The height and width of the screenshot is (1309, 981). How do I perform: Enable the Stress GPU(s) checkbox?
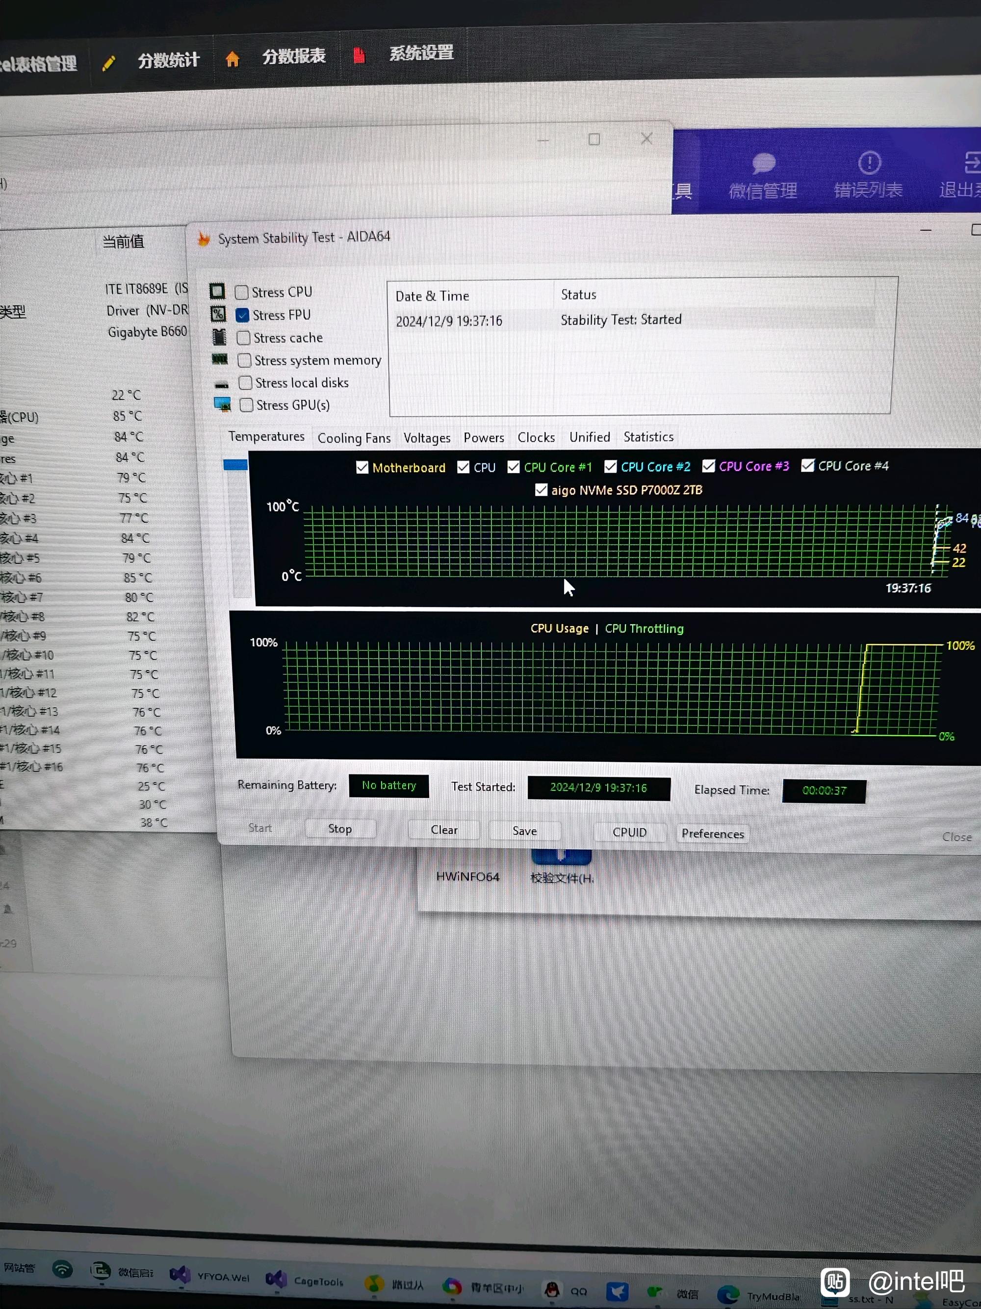(x=247, y=405)
